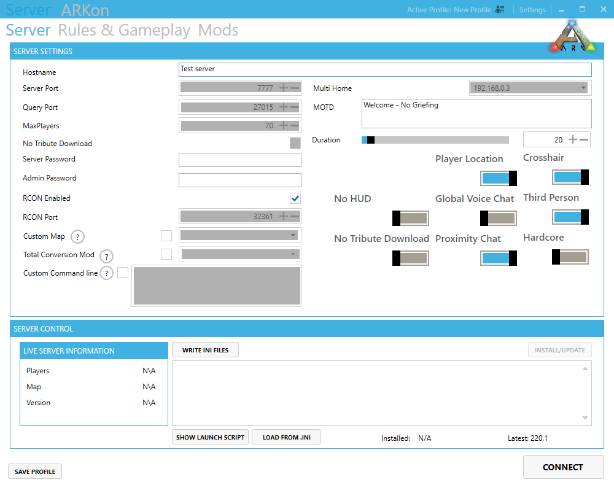Enable the Global Voice Chat toggle
The image size is (614, 485).
pos(498,218)
